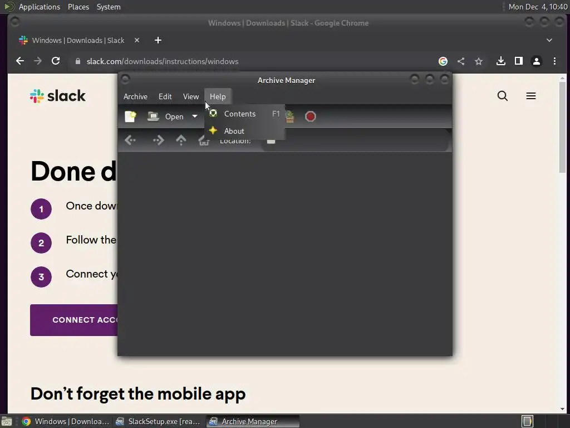Viewport: 570px width, 428px height.
Task: Click Archive Manager entry in taskbar
Action: pos(253,421)
